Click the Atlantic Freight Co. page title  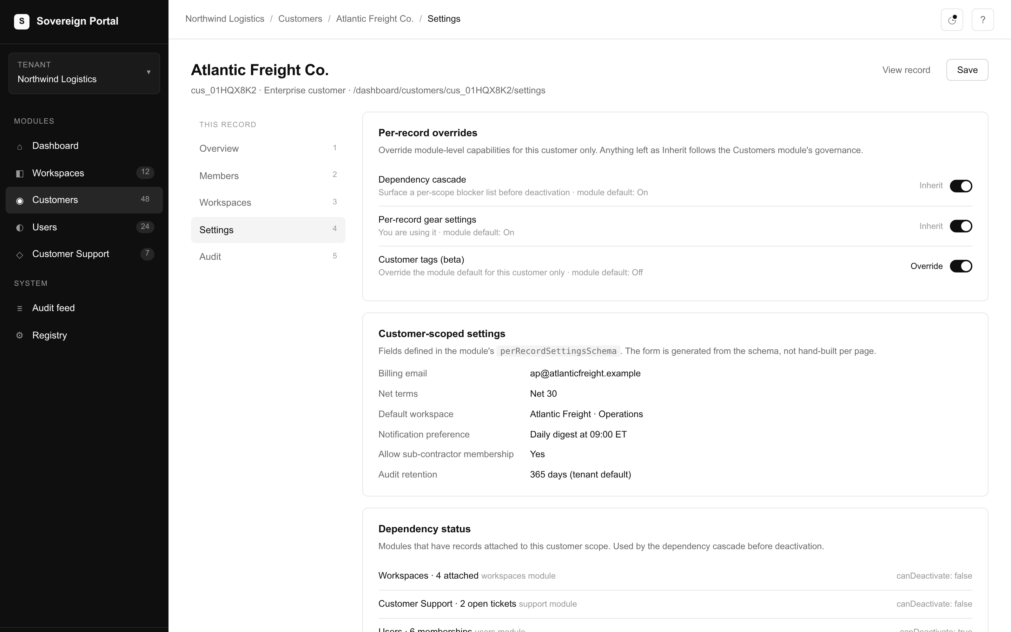(259, 70)
